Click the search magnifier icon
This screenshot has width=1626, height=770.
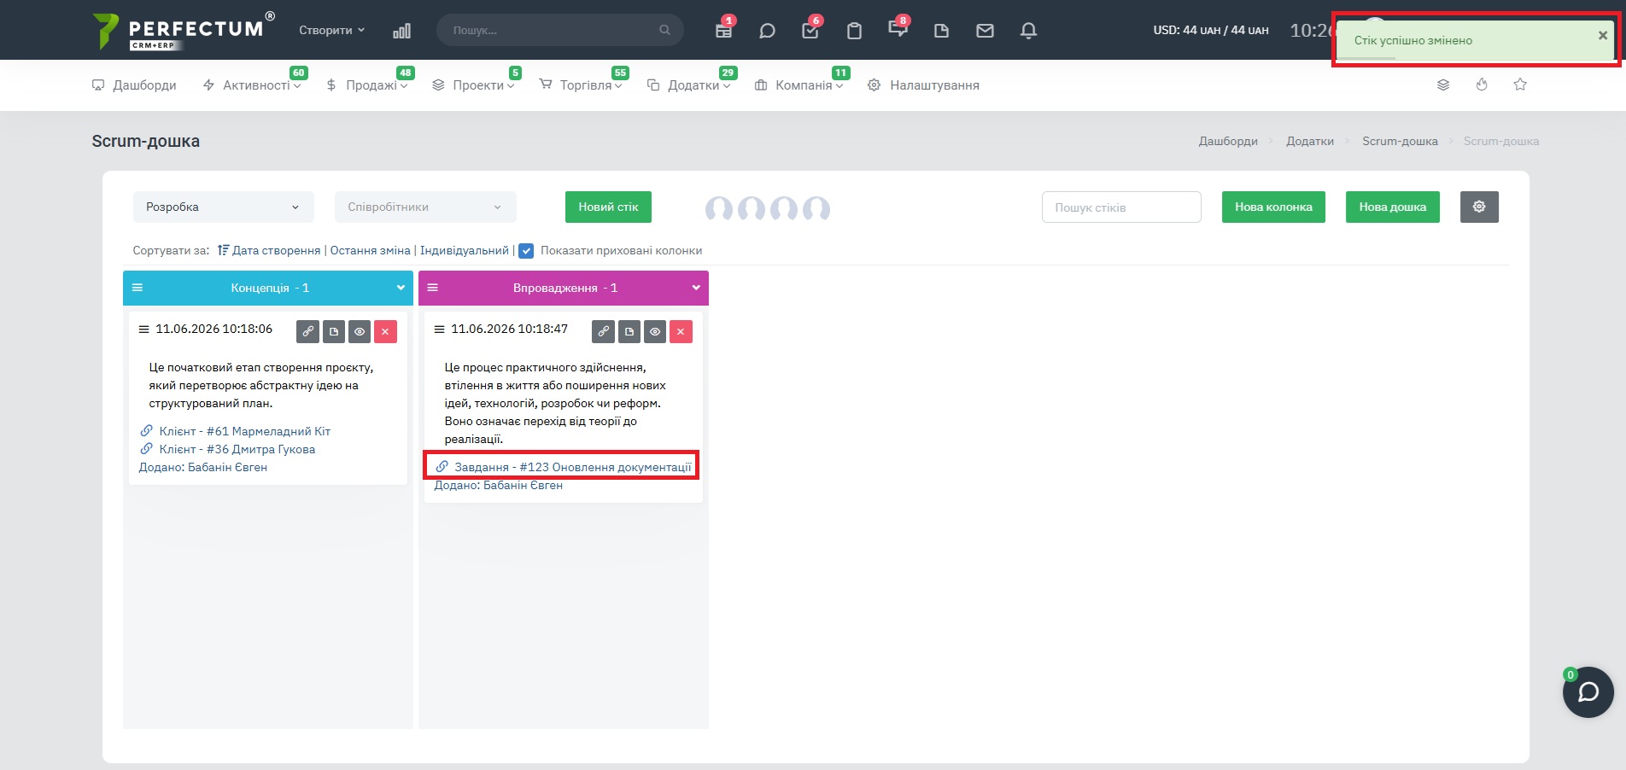click(664, 30)
